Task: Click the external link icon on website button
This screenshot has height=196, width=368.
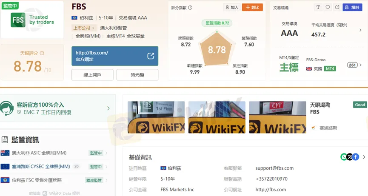Action: click(151, 56)
